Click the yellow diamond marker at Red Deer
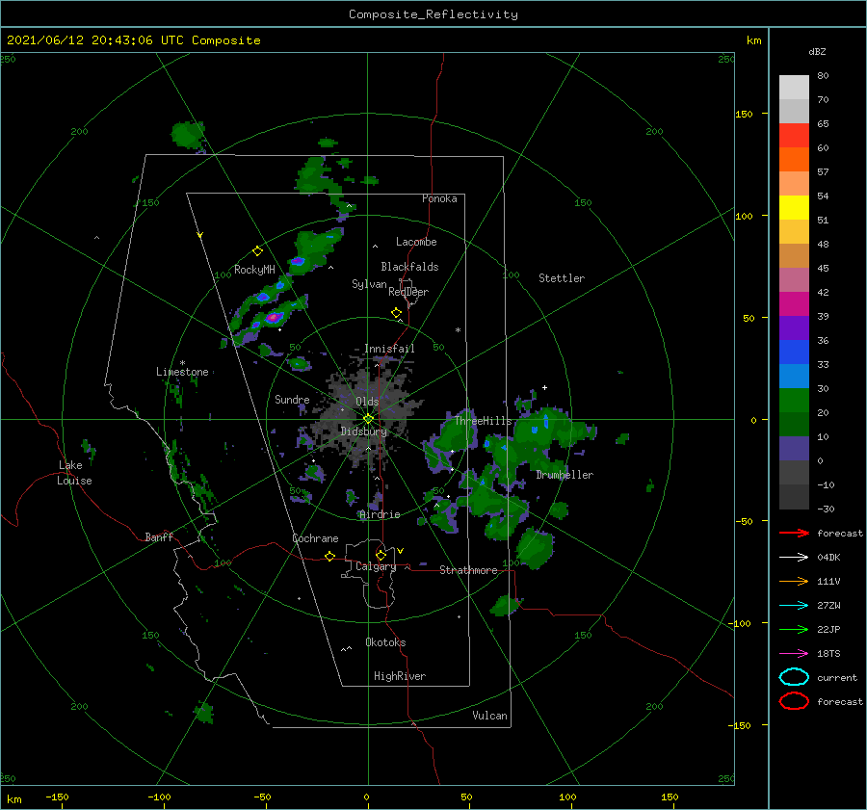Screen dimensions: 867x810 (397, 313)
